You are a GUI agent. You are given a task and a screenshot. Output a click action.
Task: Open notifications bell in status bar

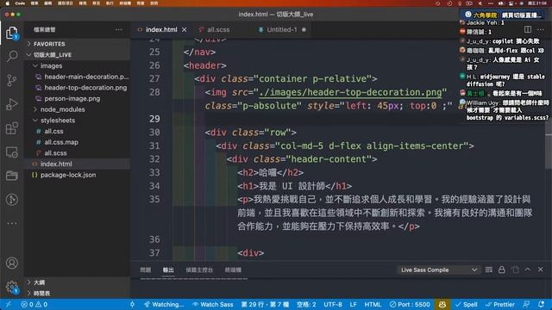coord(541,304)
